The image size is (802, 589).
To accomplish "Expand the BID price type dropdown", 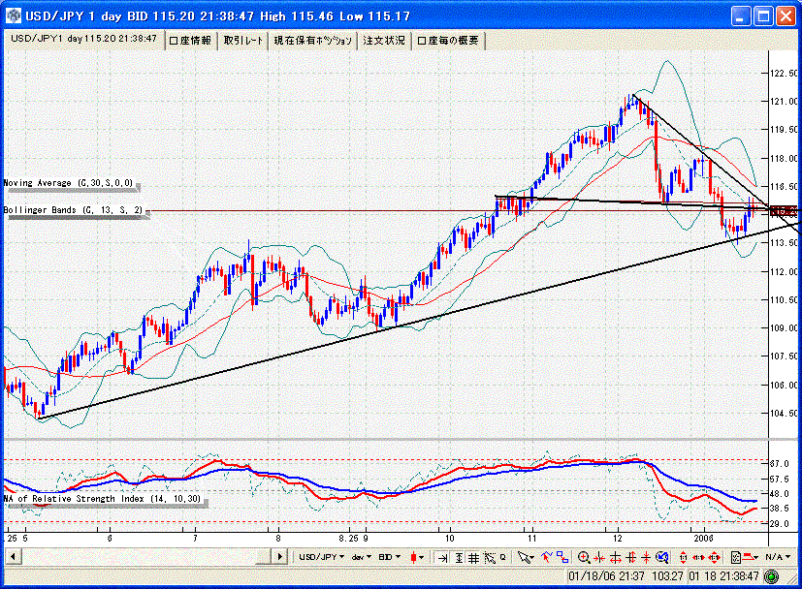I will [x=391, y=557].
